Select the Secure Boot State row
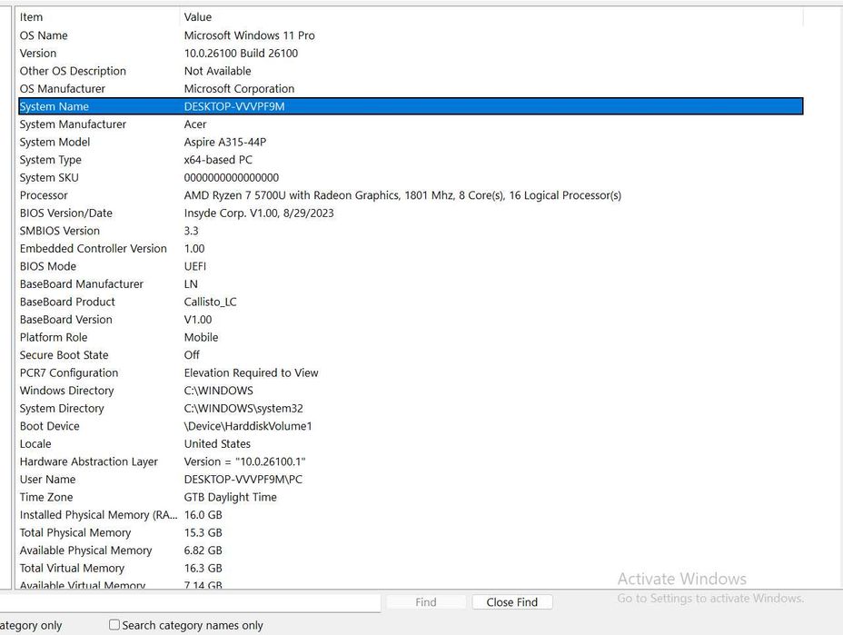 411,355
